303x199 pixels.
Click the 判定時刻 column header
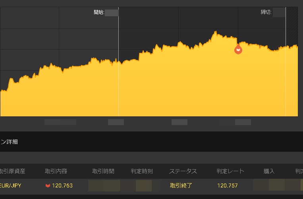click(x=142, y=171)
